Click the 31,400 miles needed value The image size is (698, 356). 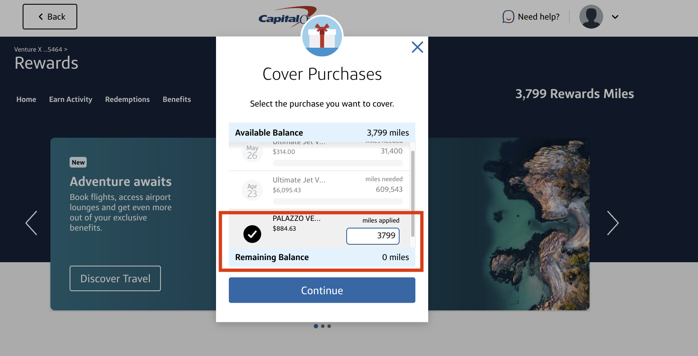pos(391,151)
